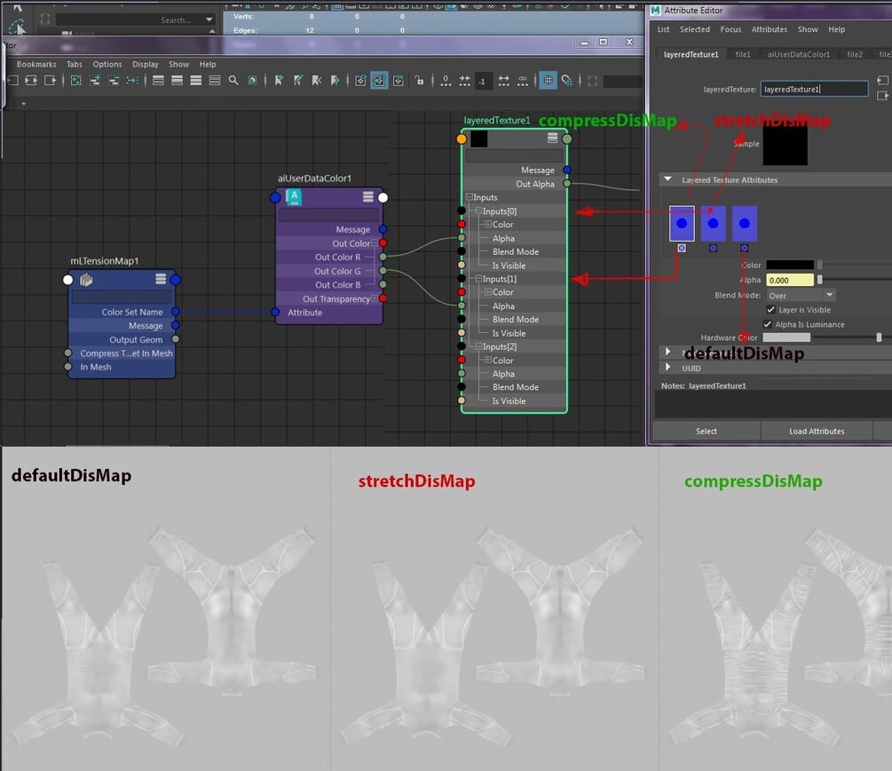
Task: Toggle the grid display toolbar icon
Action: 548,80
